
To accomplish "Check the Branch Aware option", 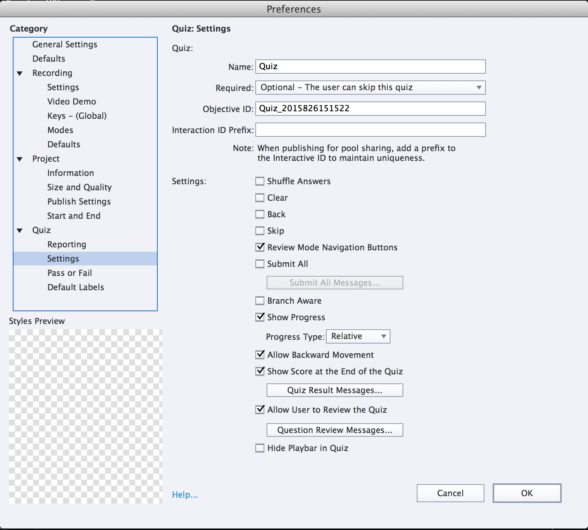I will [260, 301].
